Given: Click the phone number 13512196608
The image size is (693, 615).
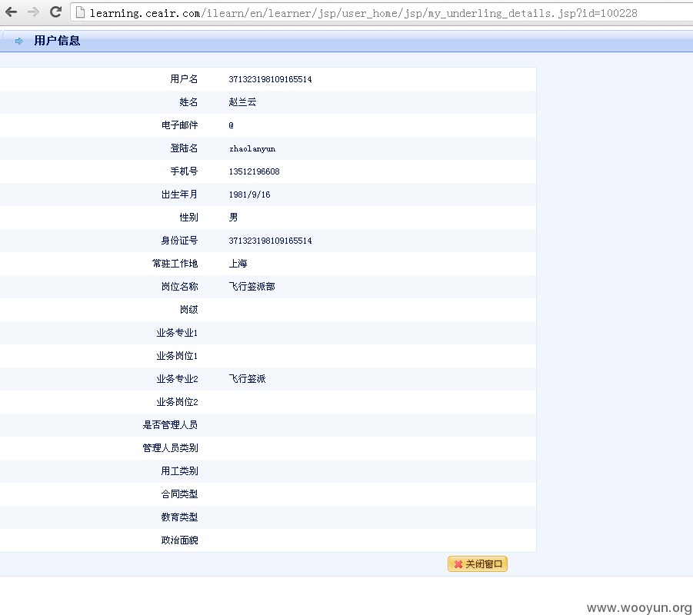Looking at the screenshot, I should [254, 171].
